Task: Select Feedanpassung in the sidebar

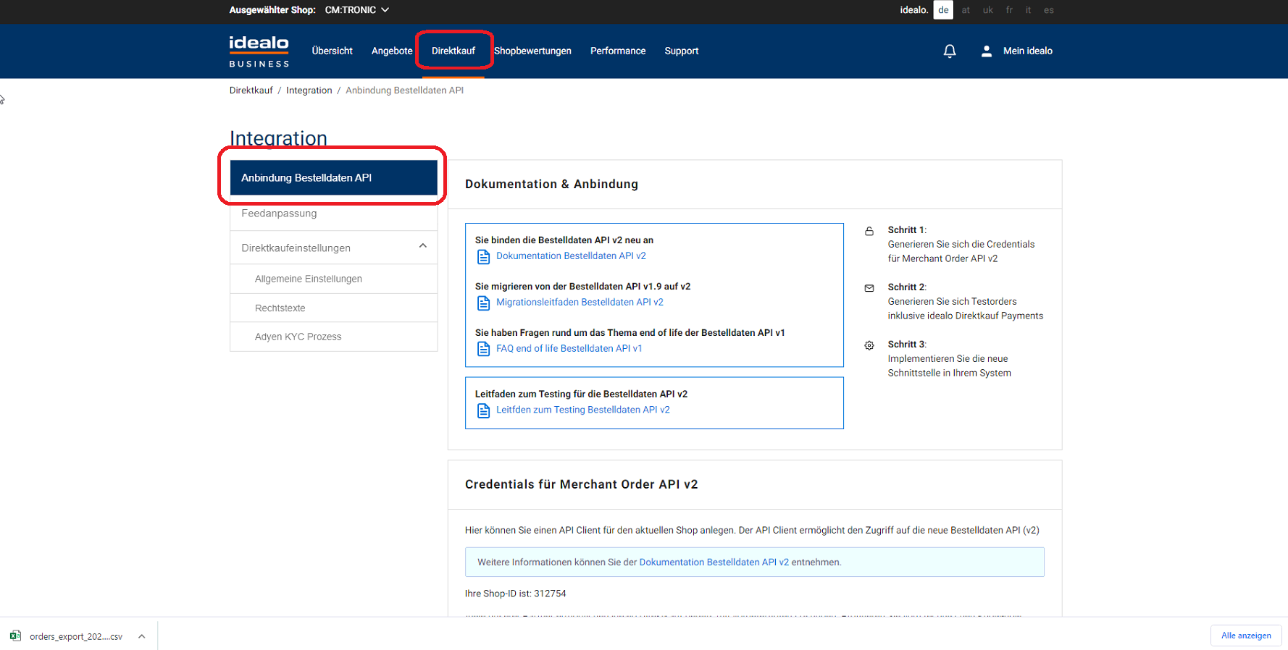Action: [x=279, y=214]
